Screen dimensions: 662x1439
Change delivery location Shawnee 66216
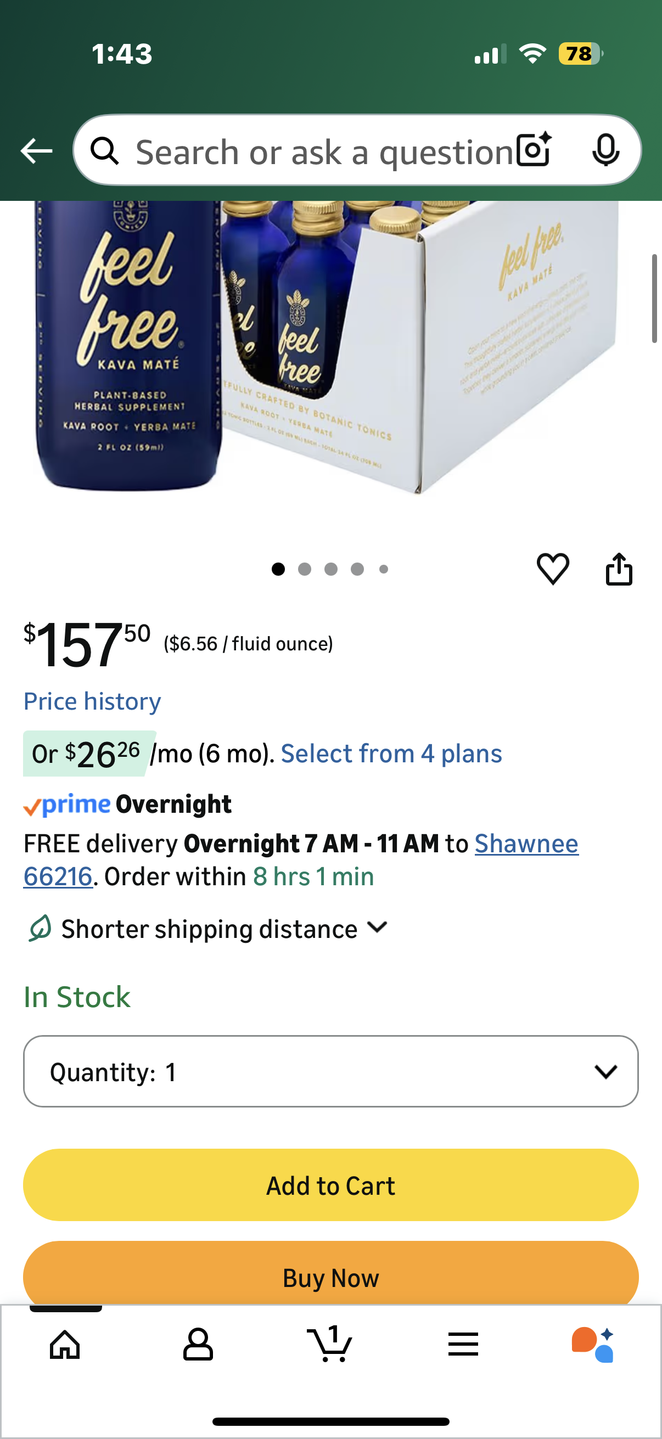301,861
